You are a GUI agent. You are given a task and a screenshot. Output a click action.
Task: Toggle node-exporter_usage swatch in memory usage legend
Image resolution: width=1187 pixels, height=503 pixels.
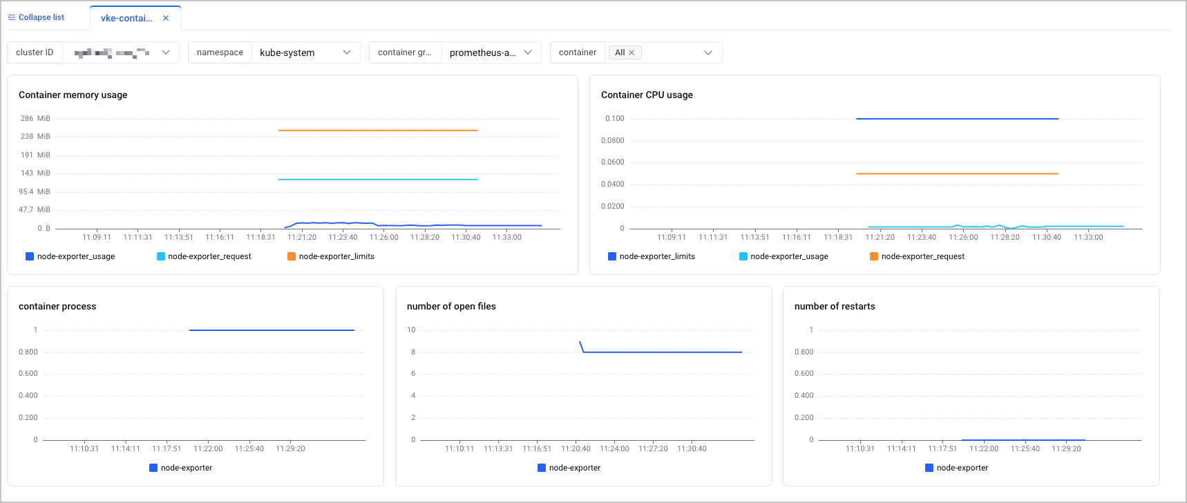pos(30,256)
